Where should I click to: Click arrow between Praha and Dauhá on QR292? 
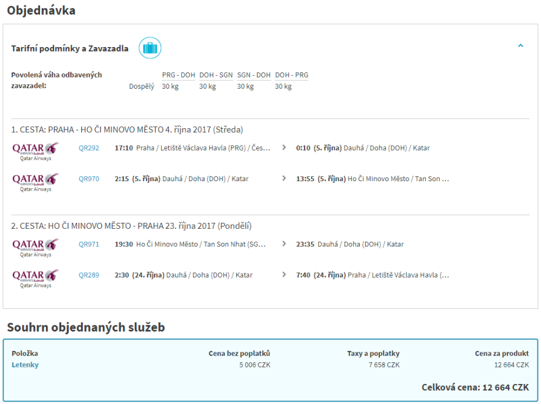tap(285, 148)
